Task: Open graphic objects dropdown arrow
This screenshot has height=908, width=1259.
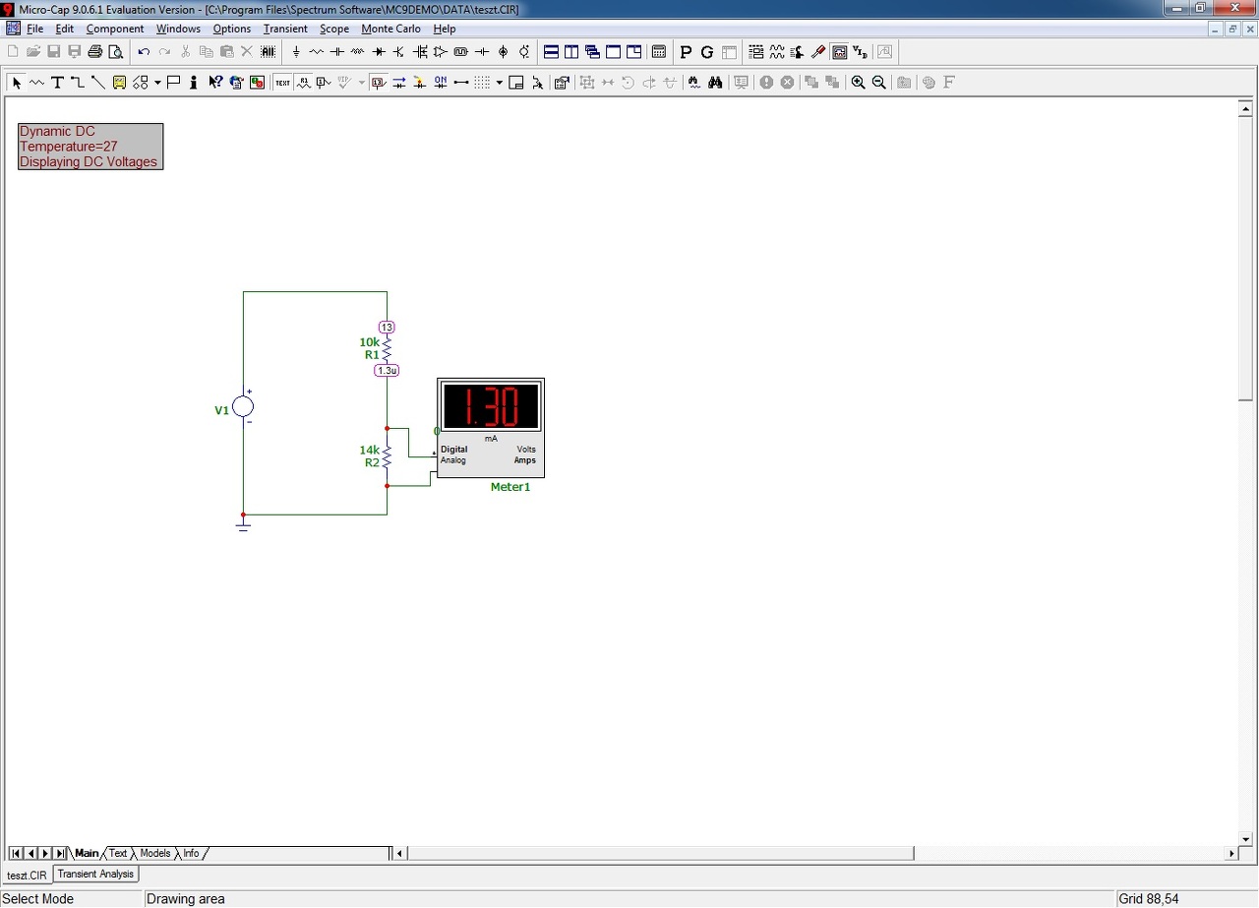Action: pyautogui.click(x=157, y=83)
